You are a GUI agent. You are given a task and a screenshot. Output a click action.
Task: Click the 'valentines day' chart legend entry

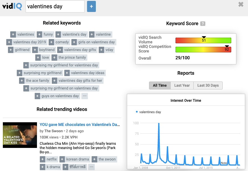(148, 112)
